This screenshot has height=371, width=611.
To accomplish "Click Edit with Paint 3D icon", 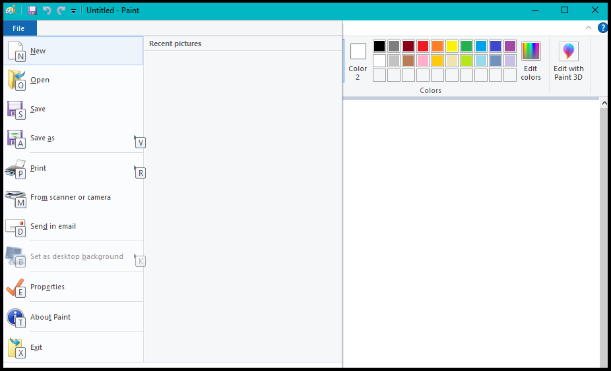I will click(x=569, y=51).
